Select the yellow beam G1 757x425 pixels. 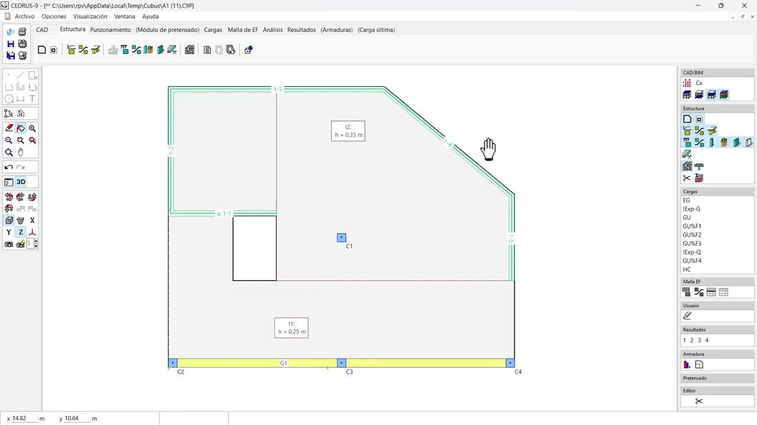[341, 363]
